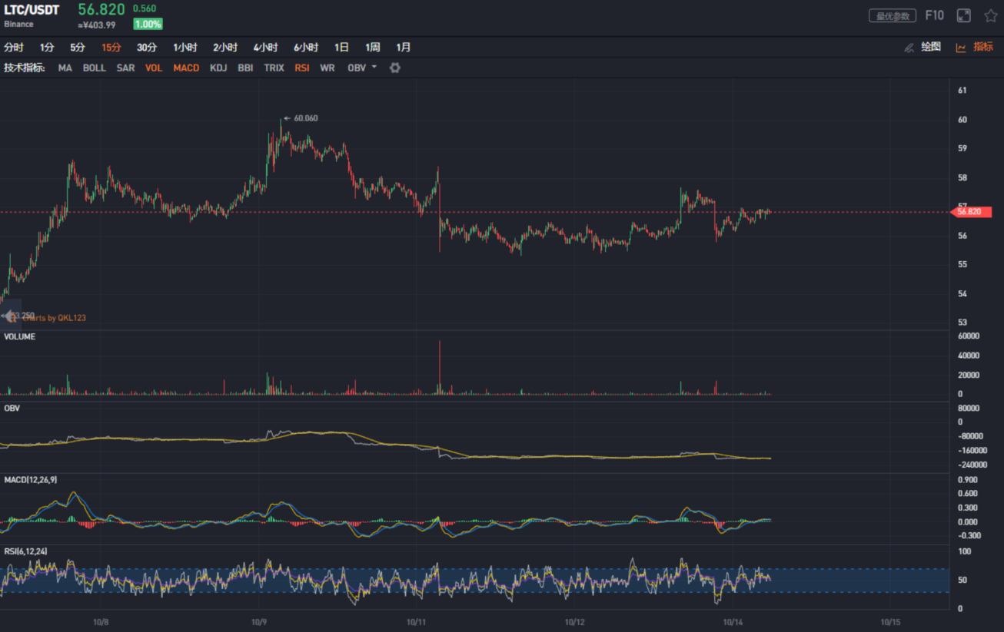This screenshot has width=1004, height=632.
Task: Switch to the 6小时 timeframe
Action: point(306,47)
